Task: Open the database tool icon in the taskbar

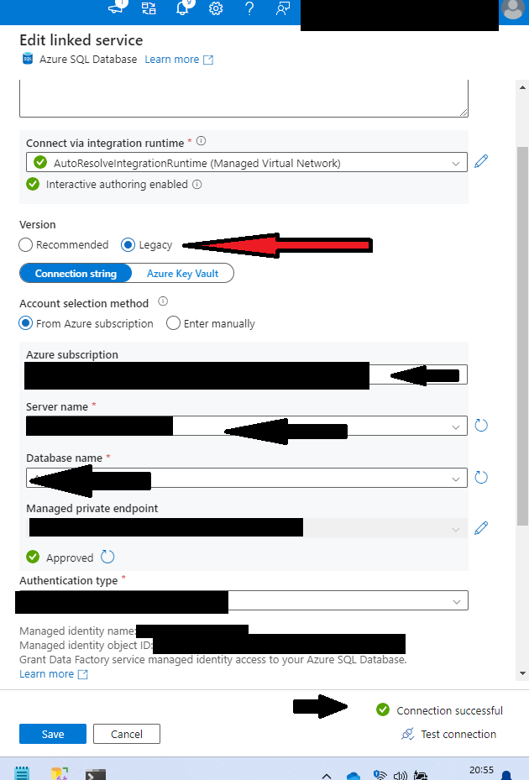Action: [60, 773]
